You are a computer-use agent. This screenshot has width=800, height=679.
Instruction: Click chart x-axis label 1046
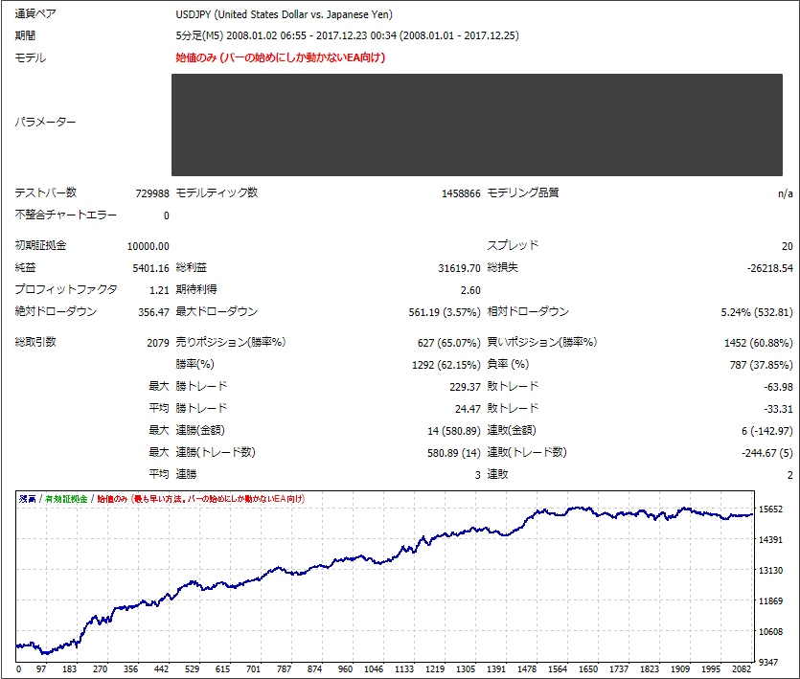tap(374, 668)
